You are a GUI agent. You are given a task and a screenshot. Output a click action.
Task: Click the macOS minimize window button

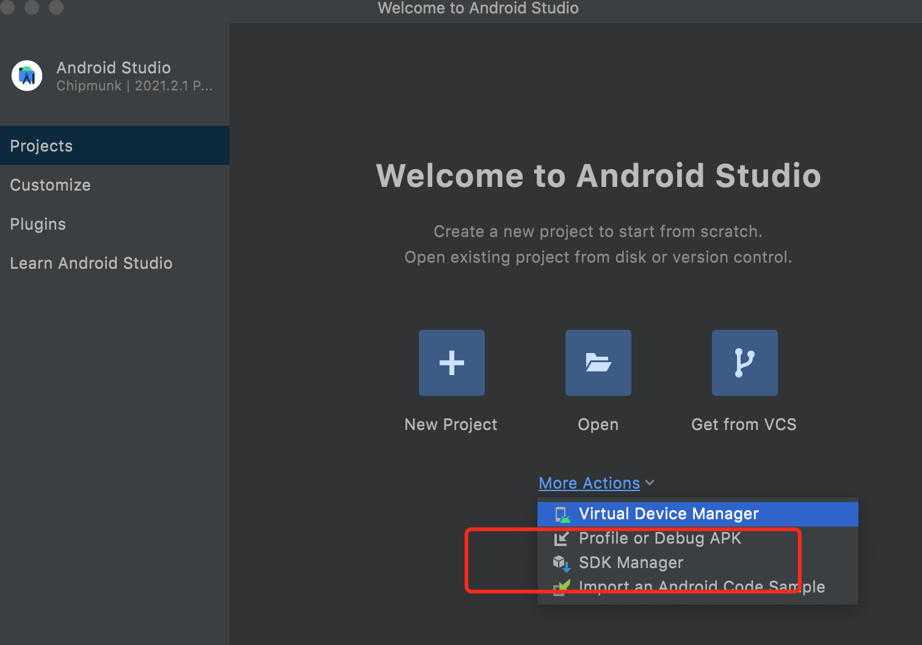point(32,7)
